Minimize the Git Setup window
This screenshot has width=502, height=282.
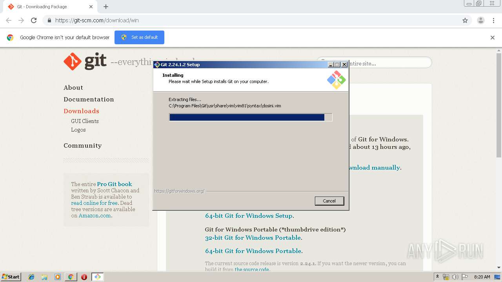tap(331, 65)
